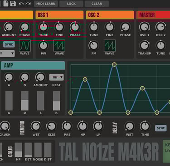
Task: Click the OSC 1 section header
Action: point(59,15)
